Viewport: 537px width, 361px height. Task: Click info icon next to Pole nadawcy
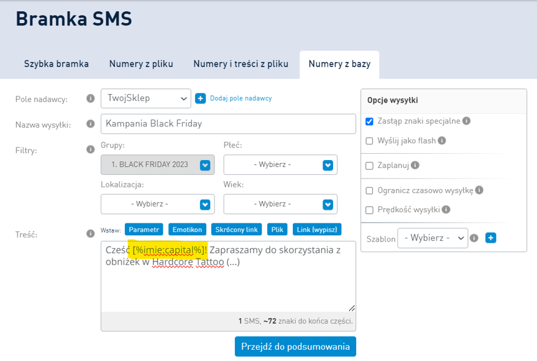(90, 98)
